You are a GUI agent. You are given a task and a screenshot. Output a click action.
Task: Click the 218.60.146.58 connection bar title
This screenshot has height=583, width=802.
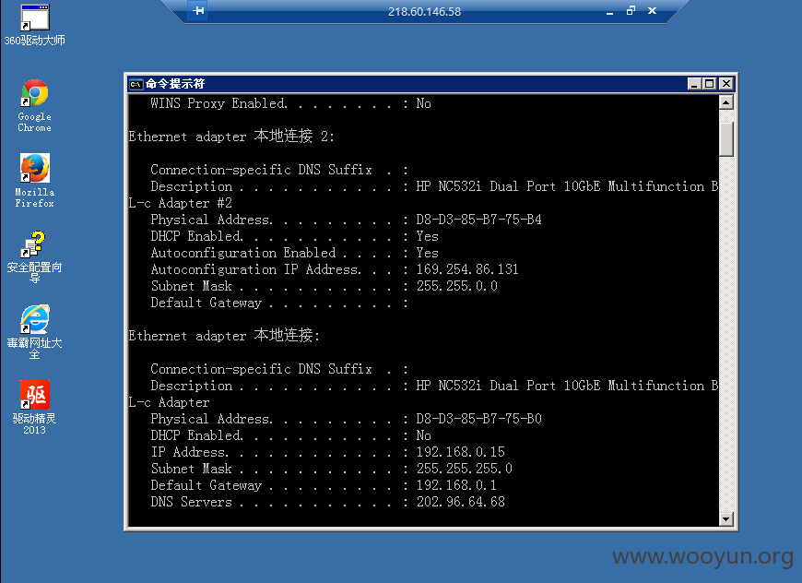[425, 12]
